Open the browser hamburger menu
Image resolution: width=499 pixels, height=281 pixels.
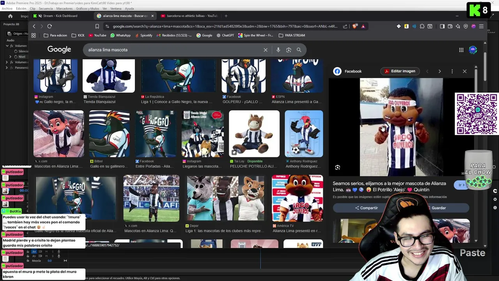481,26
